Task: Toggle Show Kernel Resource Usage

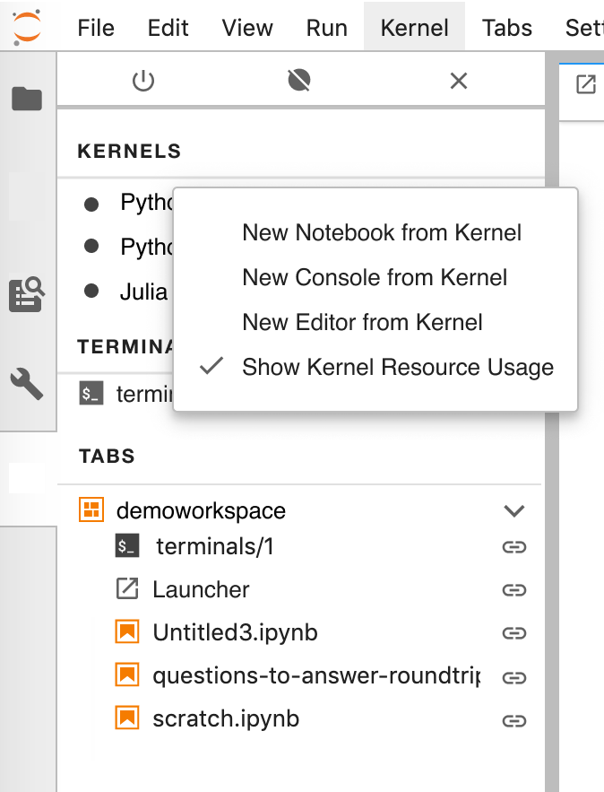Action: pyautogui.click(x=398, y=367)
